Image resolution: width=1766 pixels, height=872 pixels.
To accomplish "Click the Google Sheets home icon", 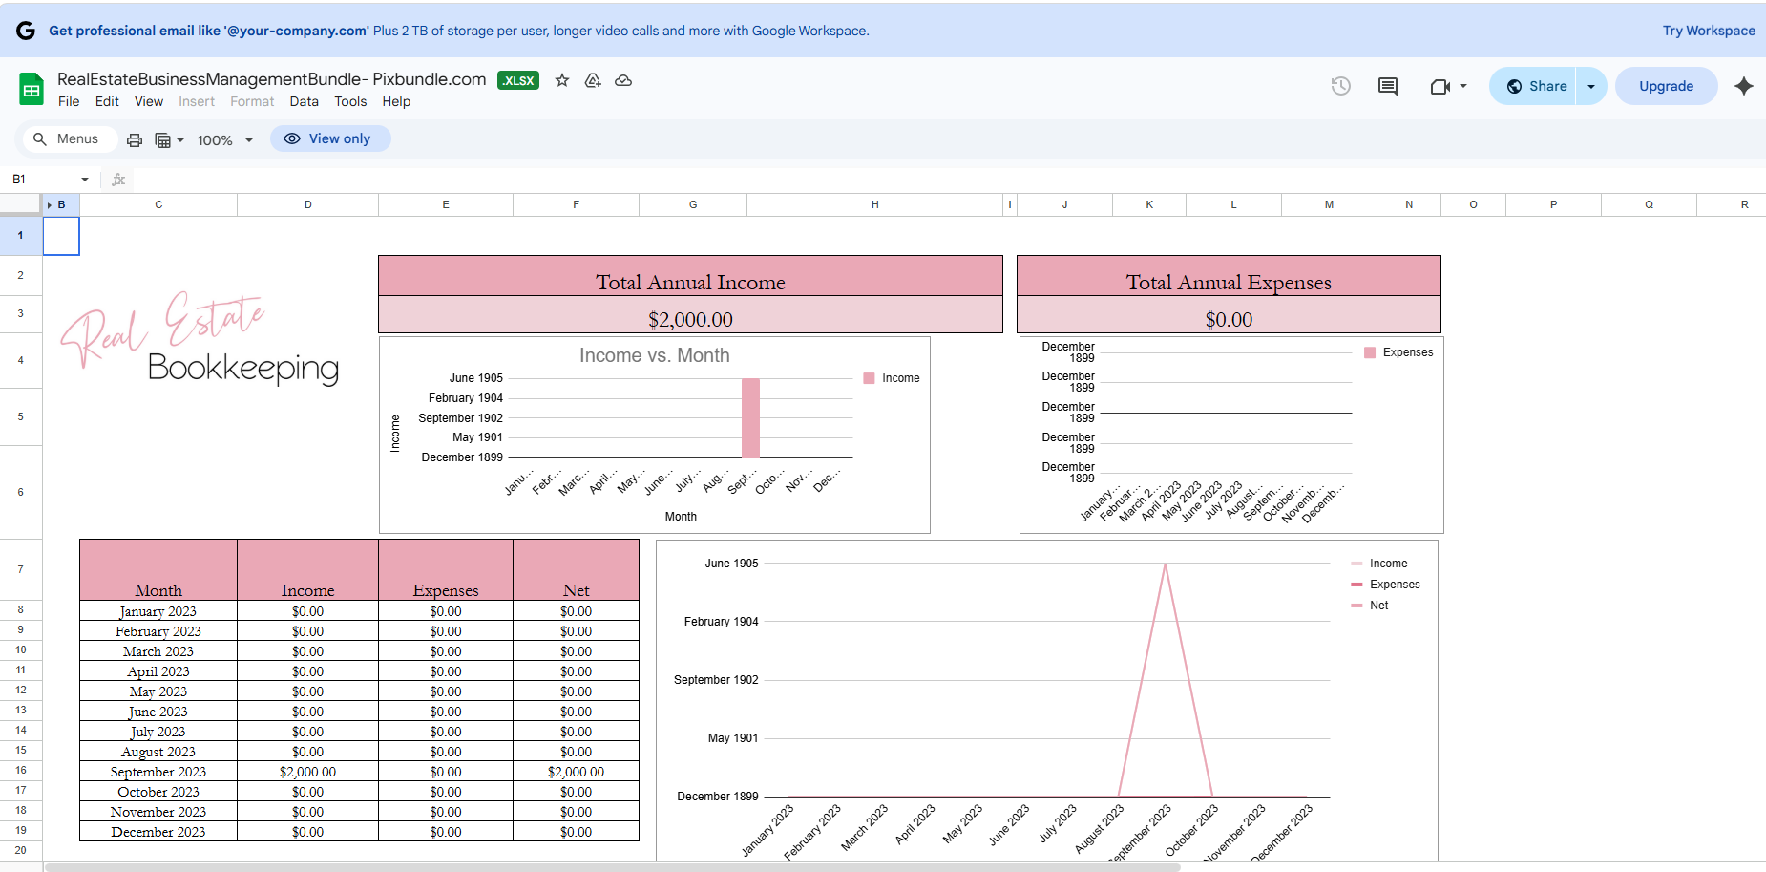I will click(32, 90).
